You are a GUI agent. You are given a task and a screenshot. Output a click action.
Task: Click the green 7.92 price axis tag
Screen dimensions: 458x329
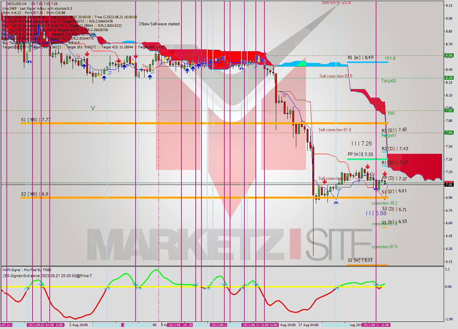pos(449,110)
